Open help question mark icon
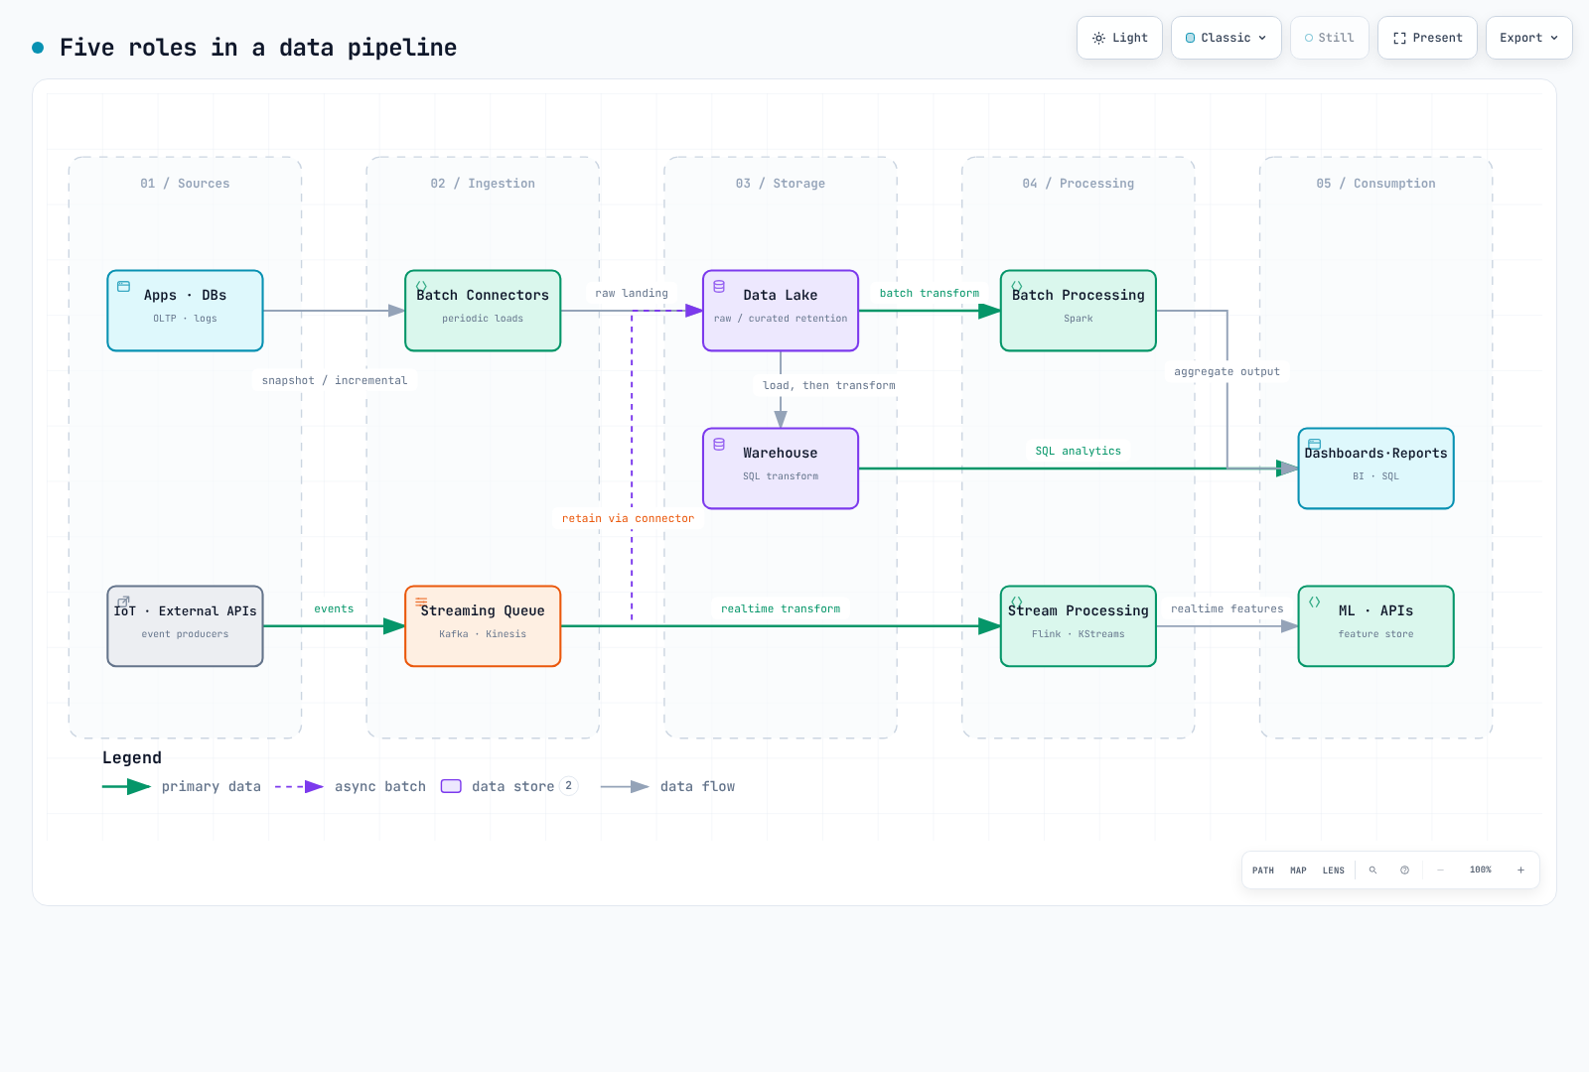Image resolution: width=1589 pixels, height=1072 pixels. (x=1404, y=871)
